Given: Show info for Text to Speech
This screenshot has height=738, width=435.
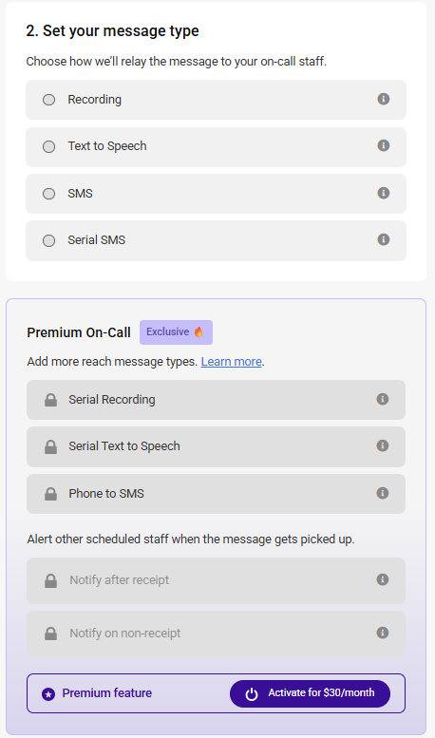Looking at the screenshot, I should click(383, 145).
